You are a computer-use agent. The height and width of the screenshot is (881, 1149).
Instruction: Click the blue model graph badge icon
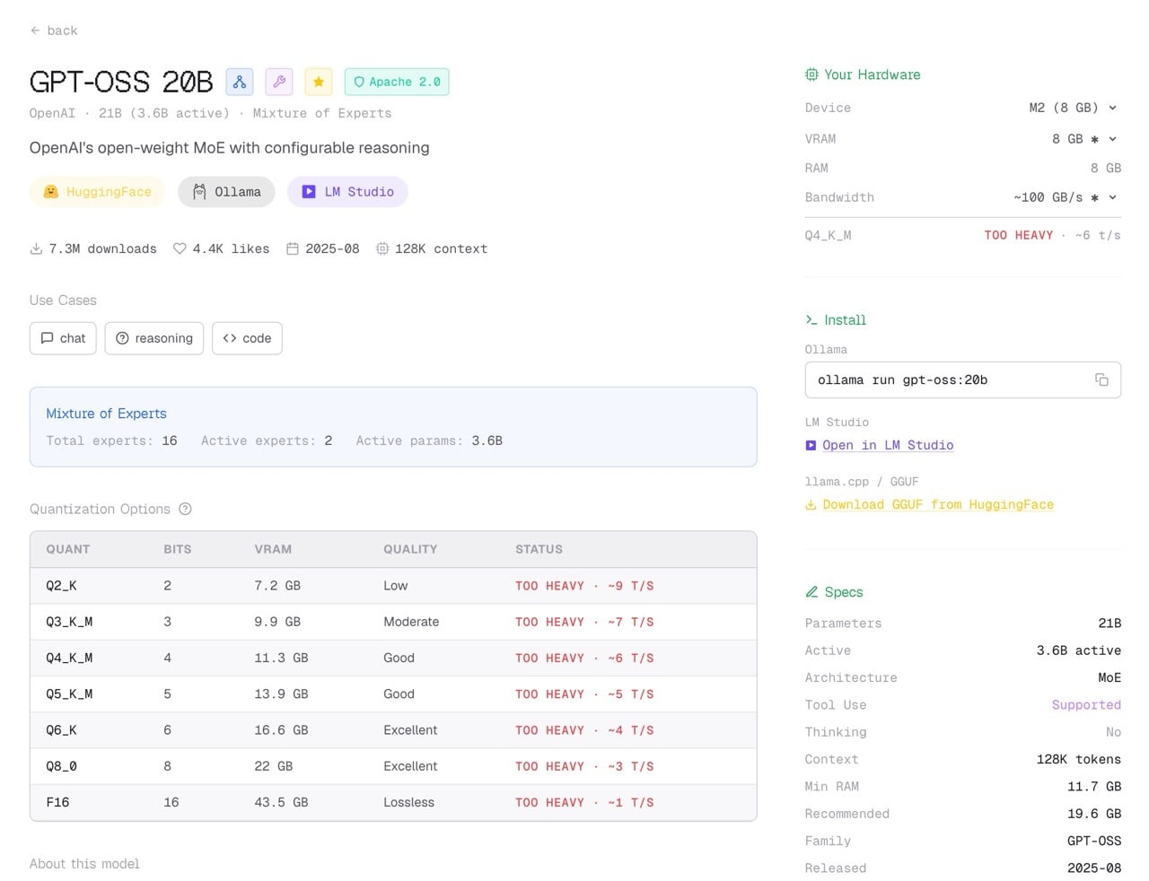coord(239,82)
